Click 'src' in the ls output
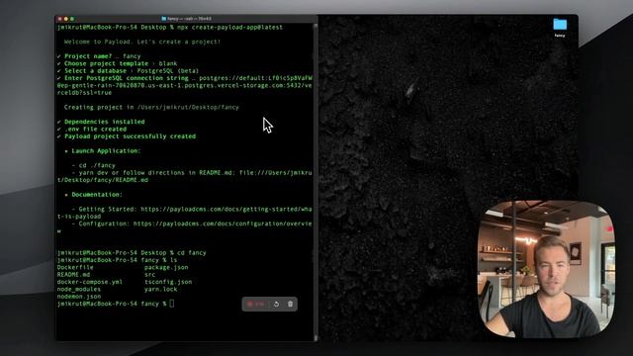This screenshot has width=633, height=356. 149,275
